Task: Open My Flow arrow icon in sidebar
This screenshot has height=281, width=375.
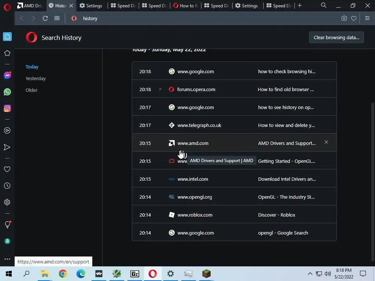Action: pos(7,147)
